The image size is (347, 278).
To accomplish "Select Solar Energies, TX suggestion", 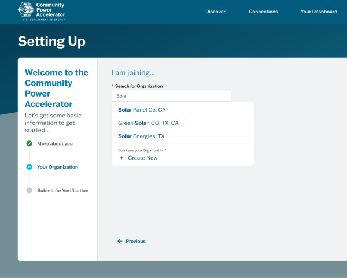I will point(141,136).
